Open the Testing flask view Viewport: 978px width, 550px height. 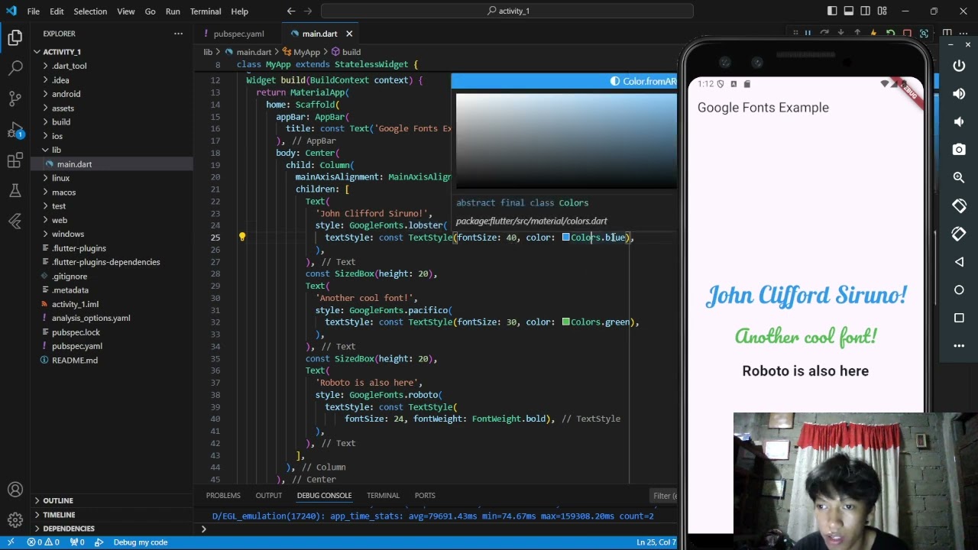[x=15, y=191]
